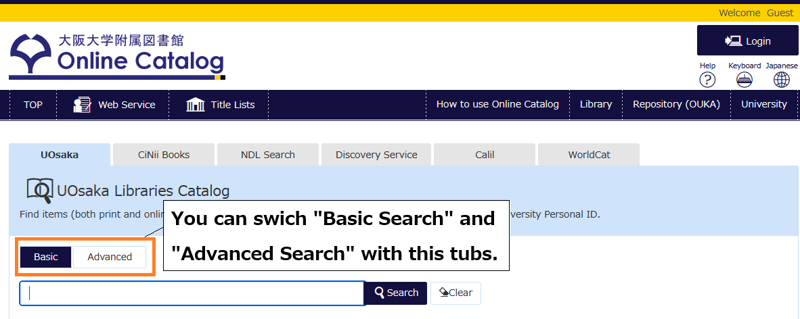800x319 pixels.
Task: Go to TOP in the navigation bar
Action: 33,105
